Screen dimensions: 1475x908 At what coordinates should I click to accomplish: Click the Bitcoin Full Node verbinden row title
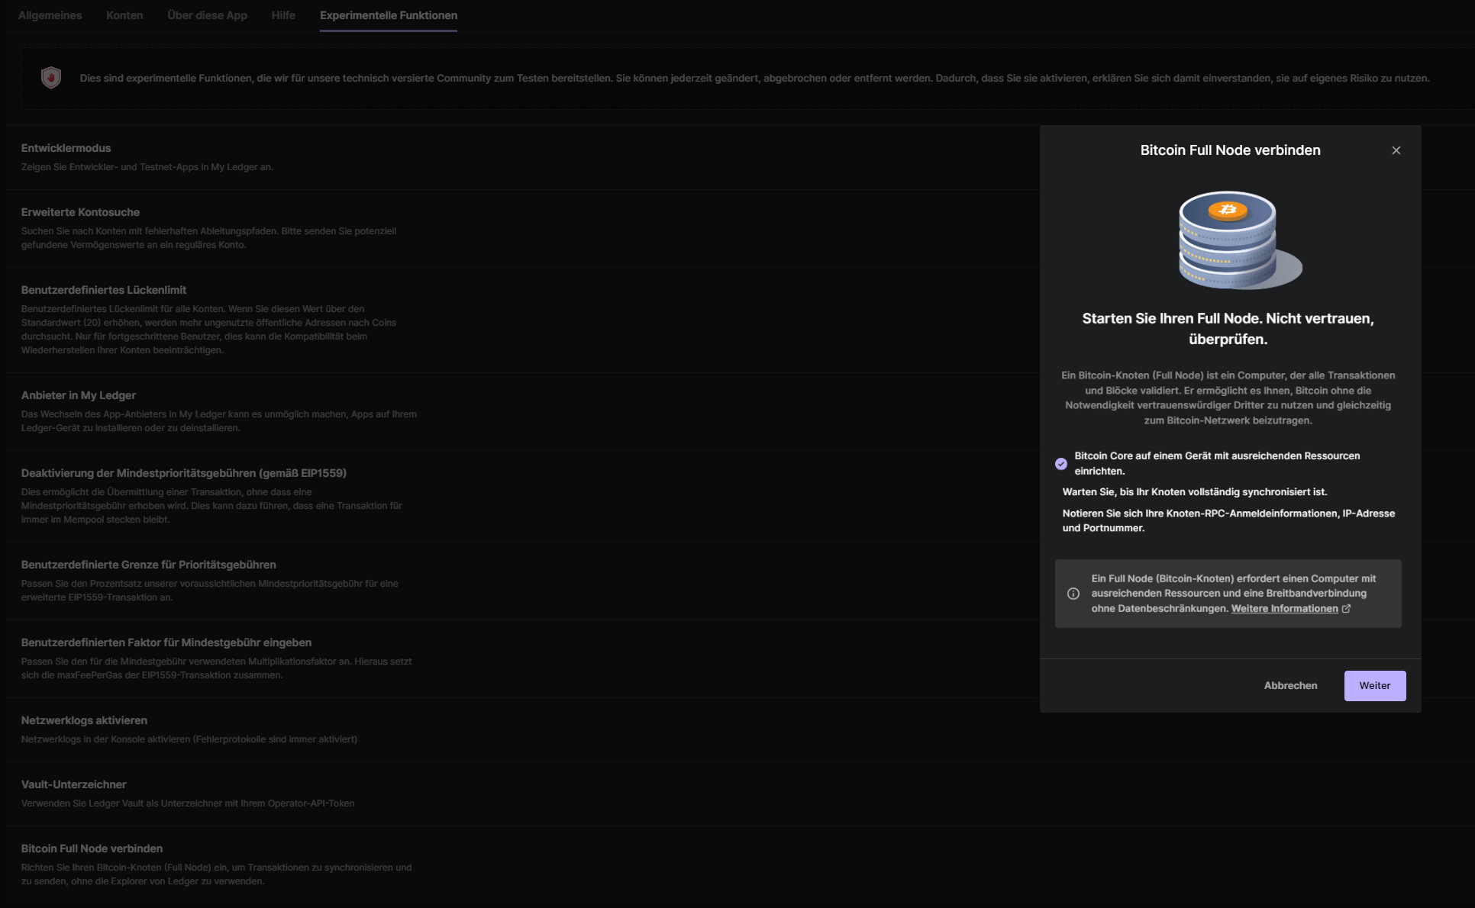(x=92, y=848)
